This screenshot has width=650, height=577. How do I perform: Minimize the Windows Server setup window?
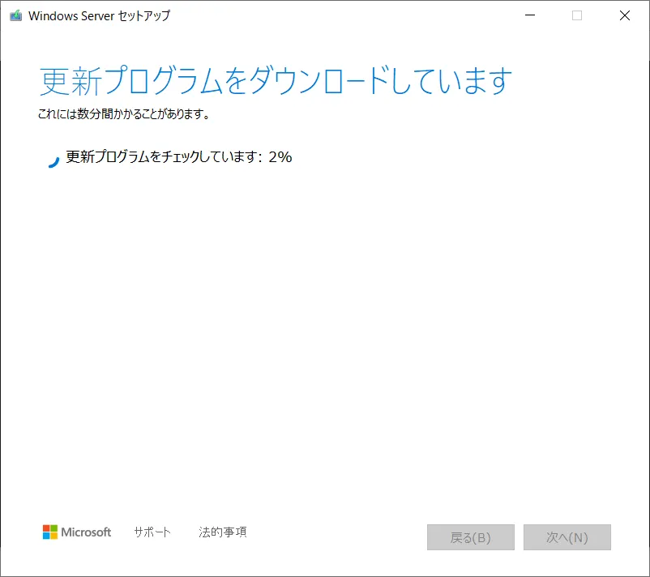coord(530,15)
